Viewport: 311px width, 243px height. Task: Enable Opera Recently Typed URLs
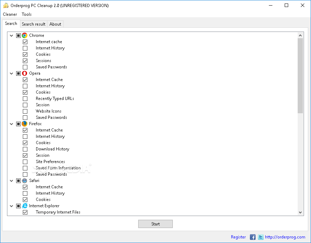click(x=25, y=99)
